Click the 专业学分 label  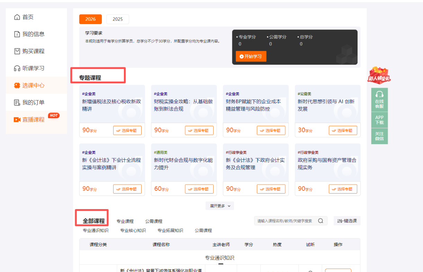(247, 37)
